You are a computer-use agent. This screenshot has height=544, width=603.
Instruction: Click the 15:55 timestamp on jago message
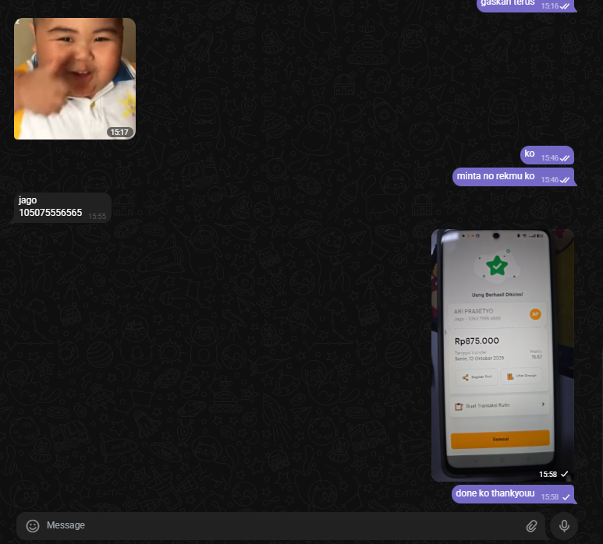(97, 216)
